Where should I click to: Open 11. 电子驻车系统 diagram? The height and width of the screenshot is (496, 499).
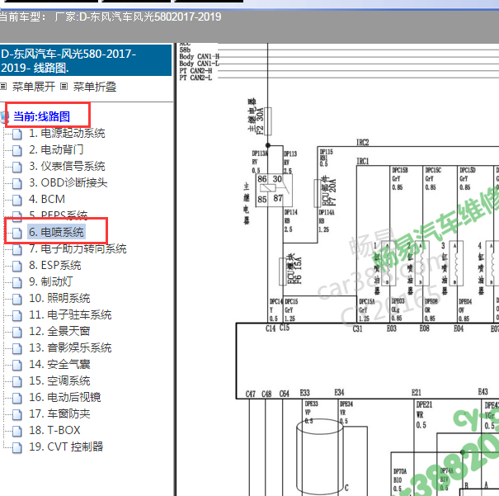pos(70,315)
